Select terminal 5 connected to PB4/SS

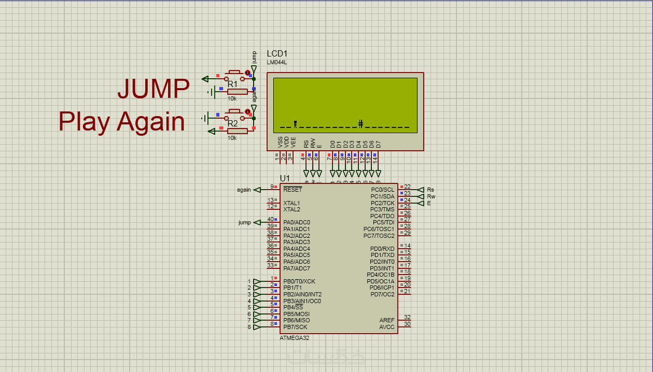coord(257,308)
